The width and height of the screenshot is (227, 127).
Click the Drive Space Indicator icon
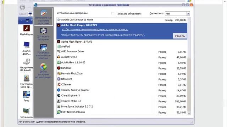pos(59,107)
